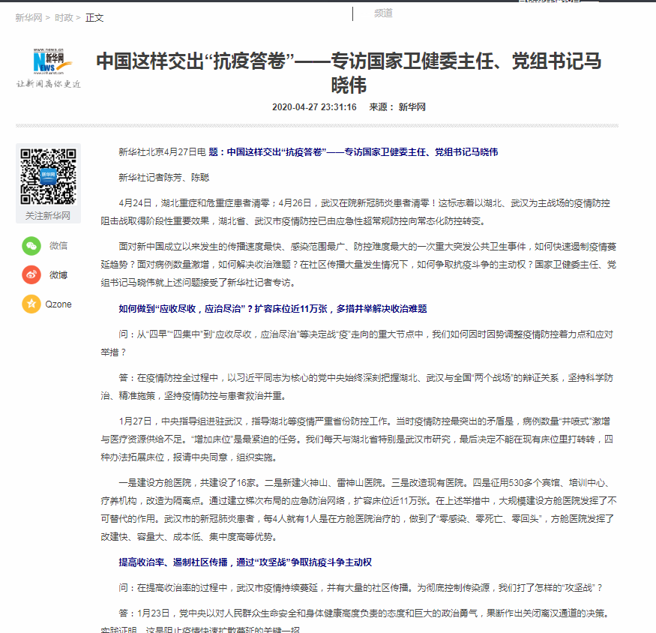Image resolution: width=656 pixels, height=633 pixels.
Task: Click the blue bold dateline title text
Action: [353, 152]
